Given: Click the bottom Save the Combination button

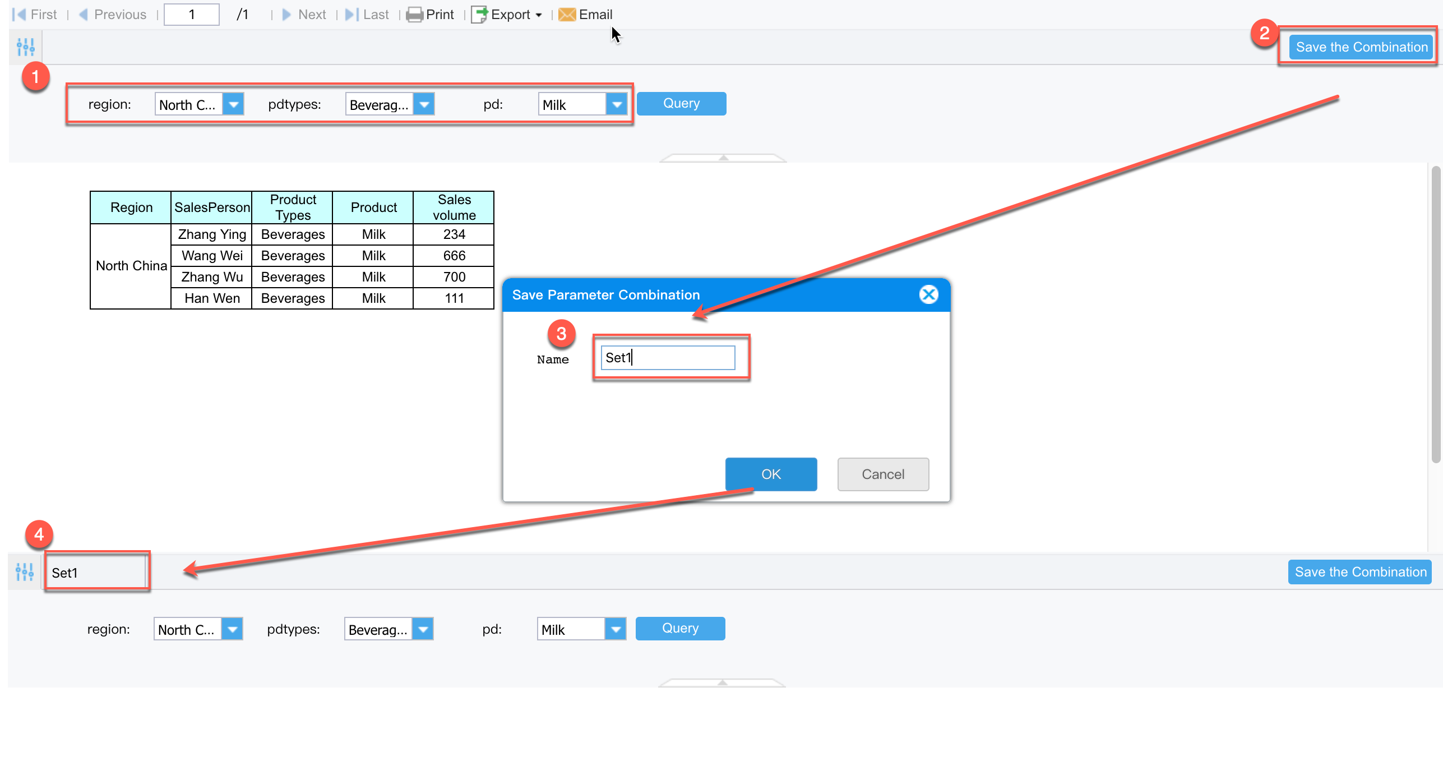Looking at the screenshot, I should click(1360, 572).
